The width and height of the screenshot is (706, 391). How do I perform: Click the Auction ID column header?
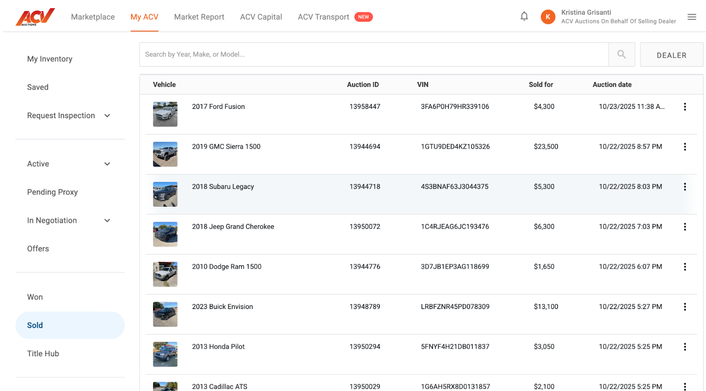(x=363, y=85)
